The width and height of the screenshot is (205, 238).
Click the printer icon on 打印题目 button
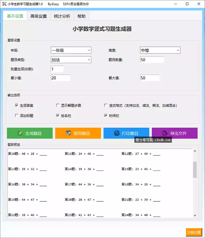(117, 133)
